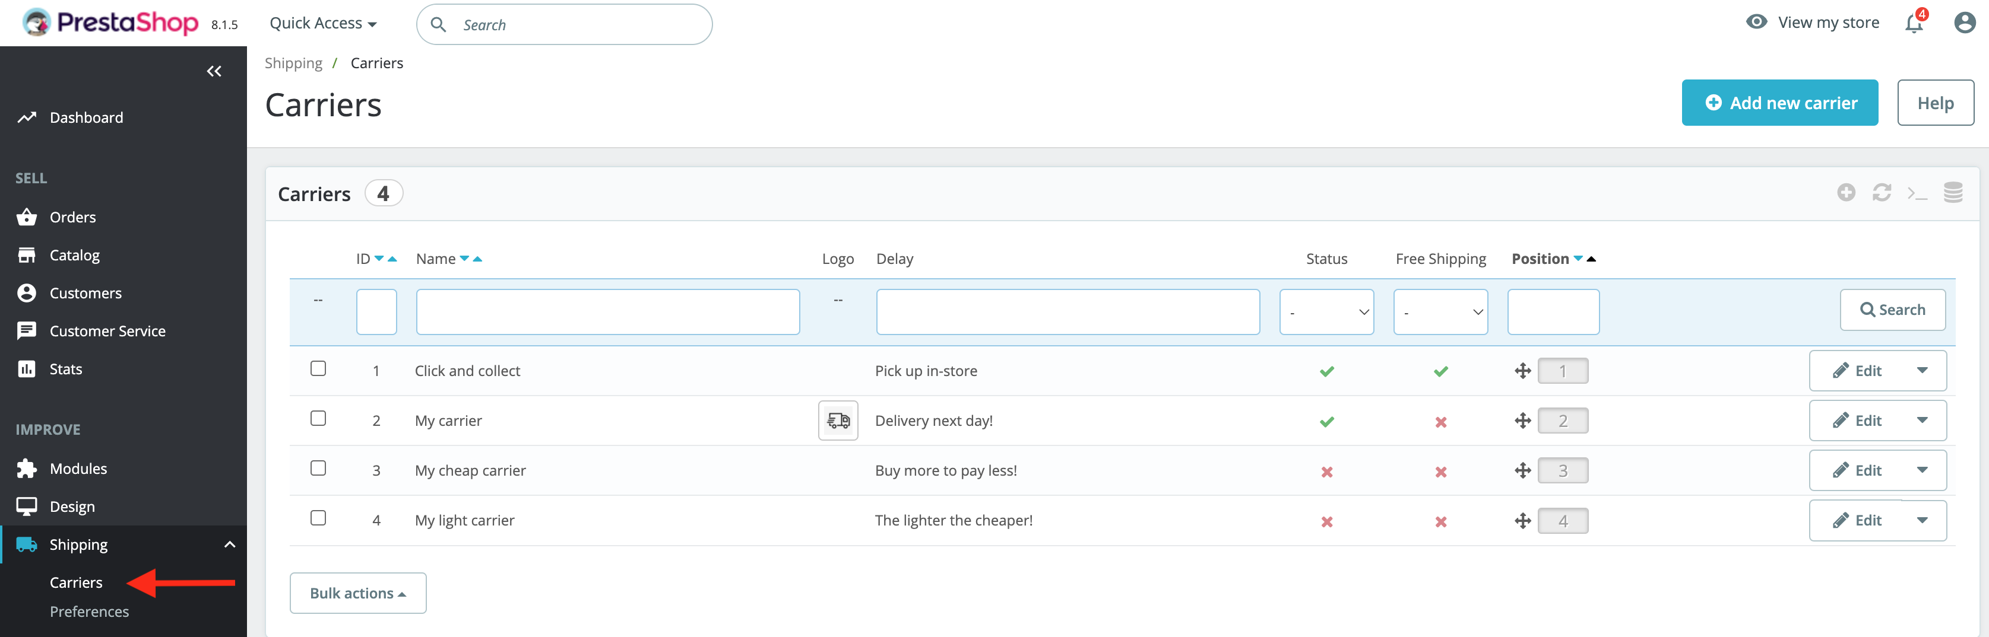Screen dimensions: 1989x637
Task: Expand actions arrow for Click and collect
Action: [1922, 371]
